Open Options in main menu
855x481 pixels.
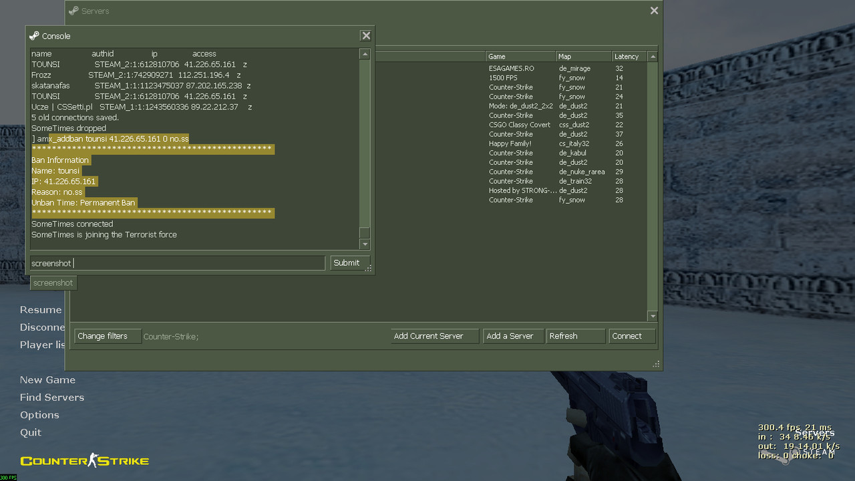(x=39, y=415)
